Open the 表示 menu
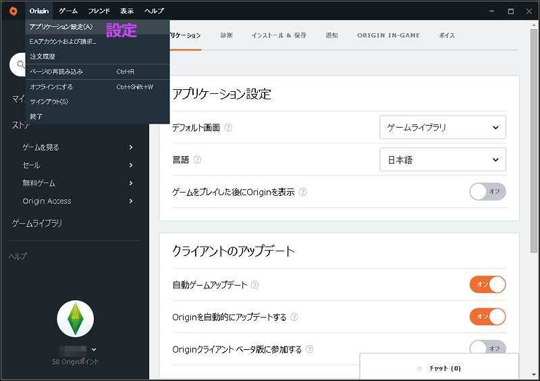 (x=127, y=11)
